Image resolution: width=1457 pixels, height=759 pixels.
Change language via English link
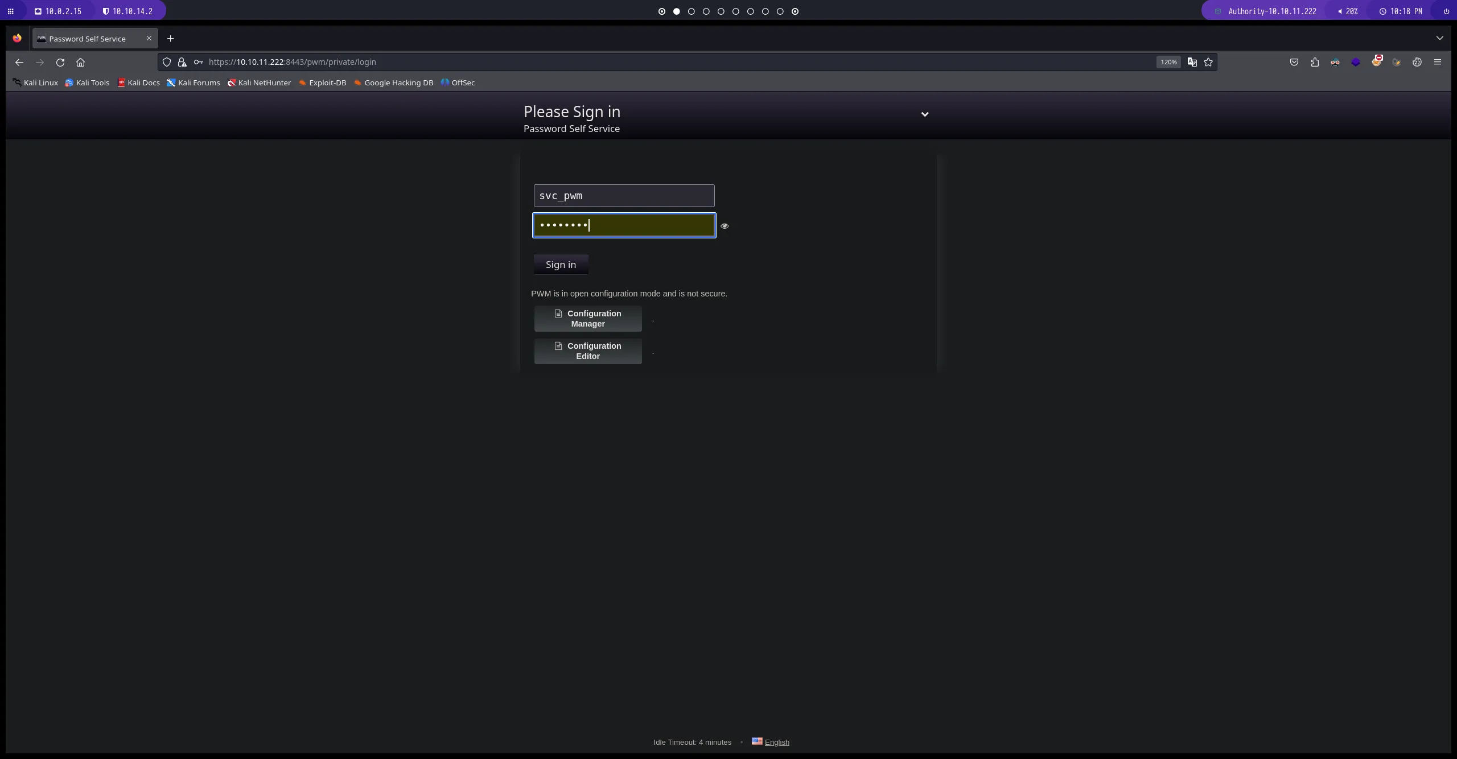(776, 742)
